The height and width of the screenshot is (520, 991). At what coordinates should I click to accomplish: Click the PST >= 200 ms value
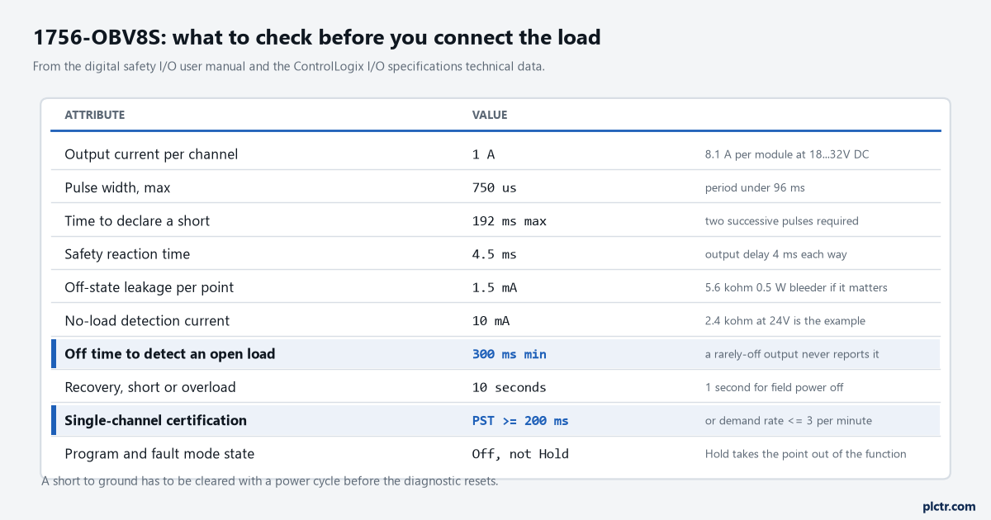click(x=520, y=421)
